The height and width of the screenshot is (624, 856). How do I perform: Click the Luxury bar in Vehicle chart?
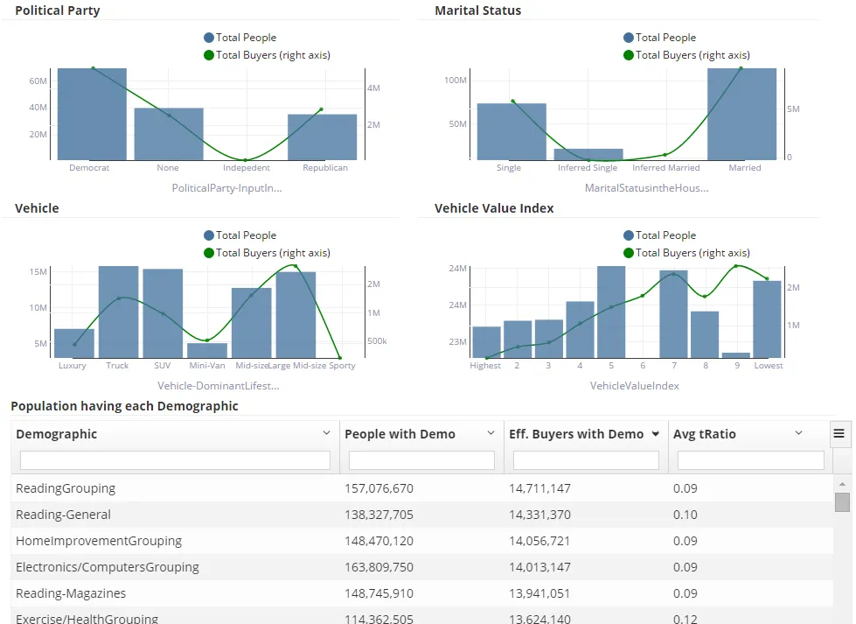[x=74, y=343]
